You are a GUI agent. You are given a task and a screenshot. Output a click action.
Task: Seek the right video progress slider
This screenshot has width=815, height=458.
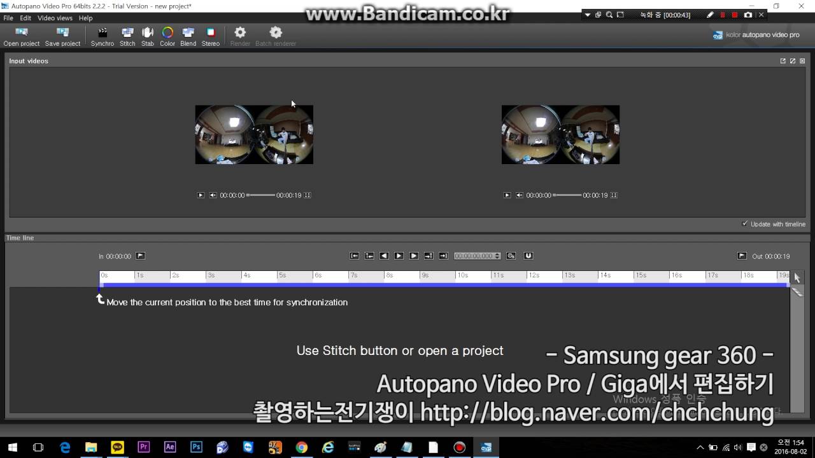(567, 195)
